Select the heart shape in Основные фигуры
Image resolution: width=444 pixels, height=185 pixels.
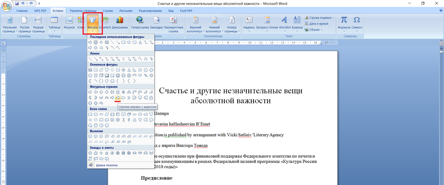[140, 75]
